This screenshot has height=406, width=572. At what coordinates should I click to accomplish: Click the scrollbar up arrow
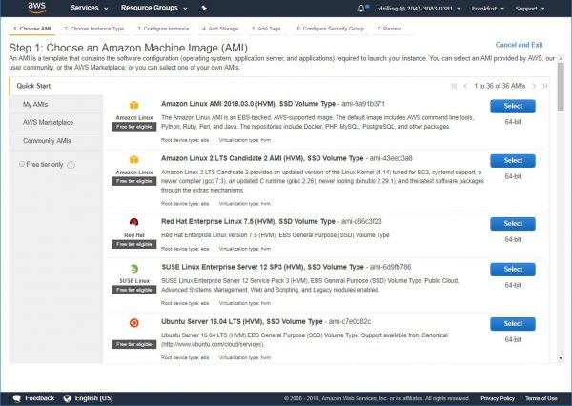(561, 58)
